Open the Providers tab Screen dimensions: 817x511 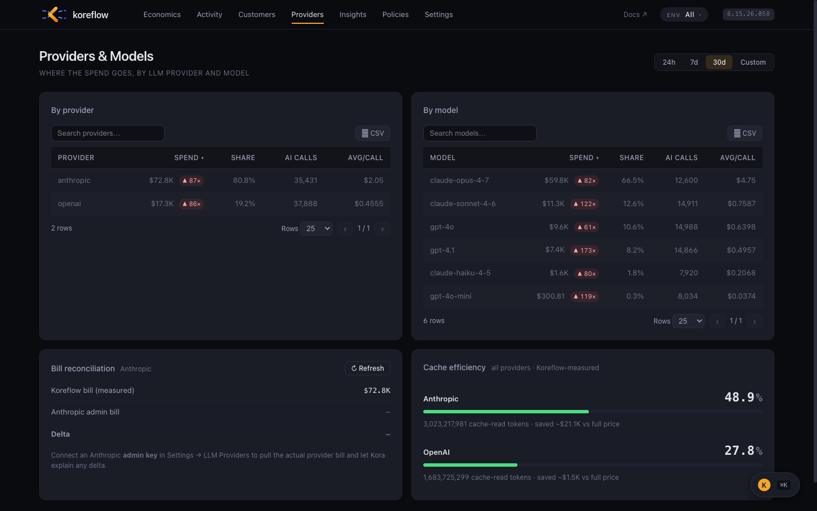click(308, 15)
